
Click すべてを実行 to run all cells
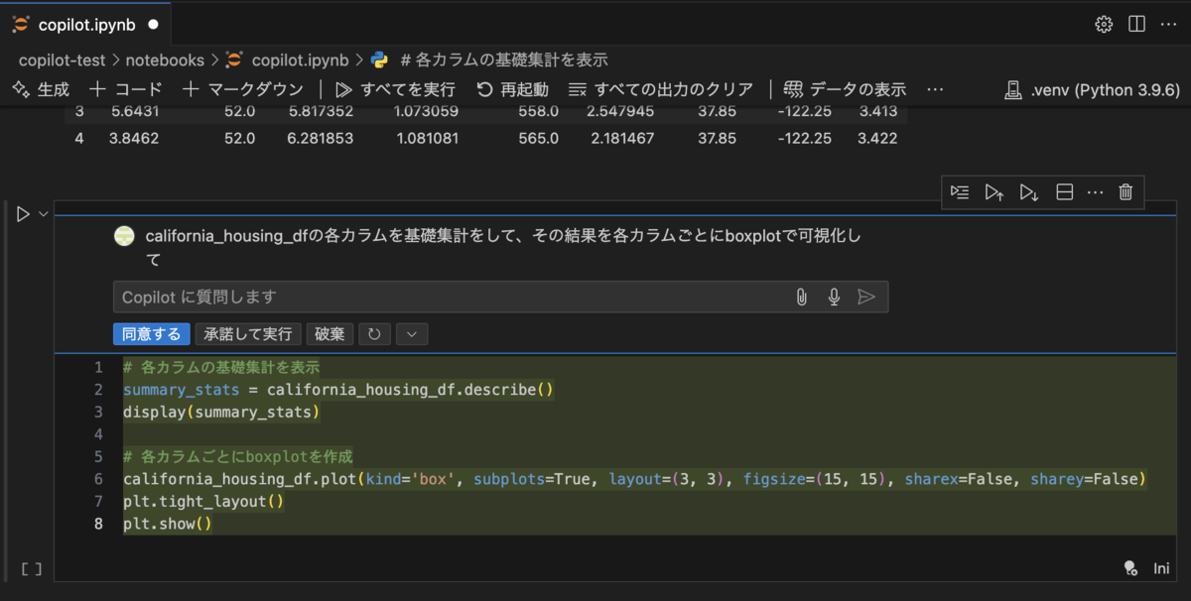pyautogui.click(x=395, y=89)
